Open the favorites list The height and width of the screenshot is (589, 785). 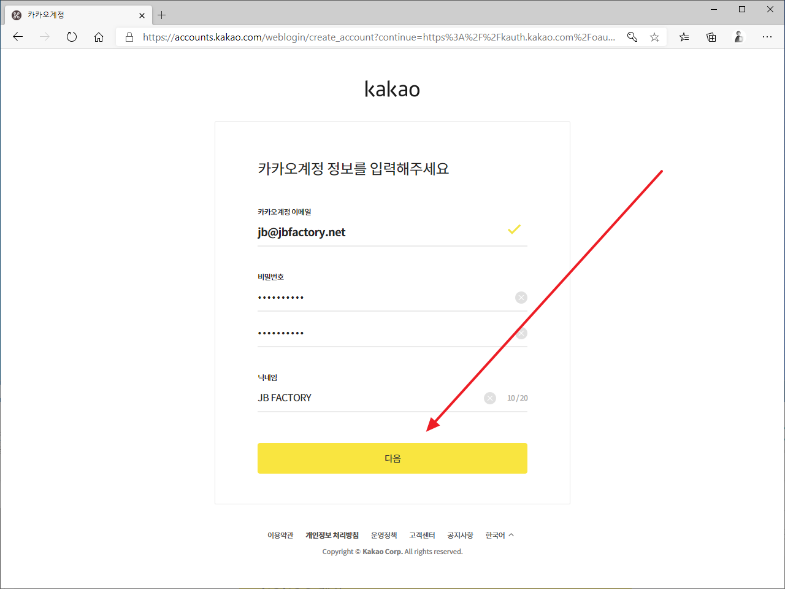(x=684, y=37)
